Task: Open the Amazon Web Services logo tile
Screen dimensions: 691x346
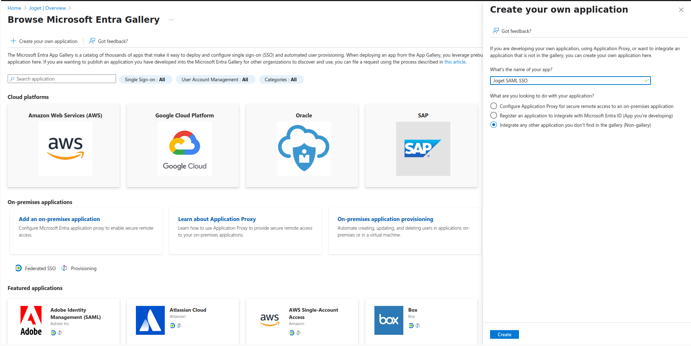Action: (x=65, y=149)
